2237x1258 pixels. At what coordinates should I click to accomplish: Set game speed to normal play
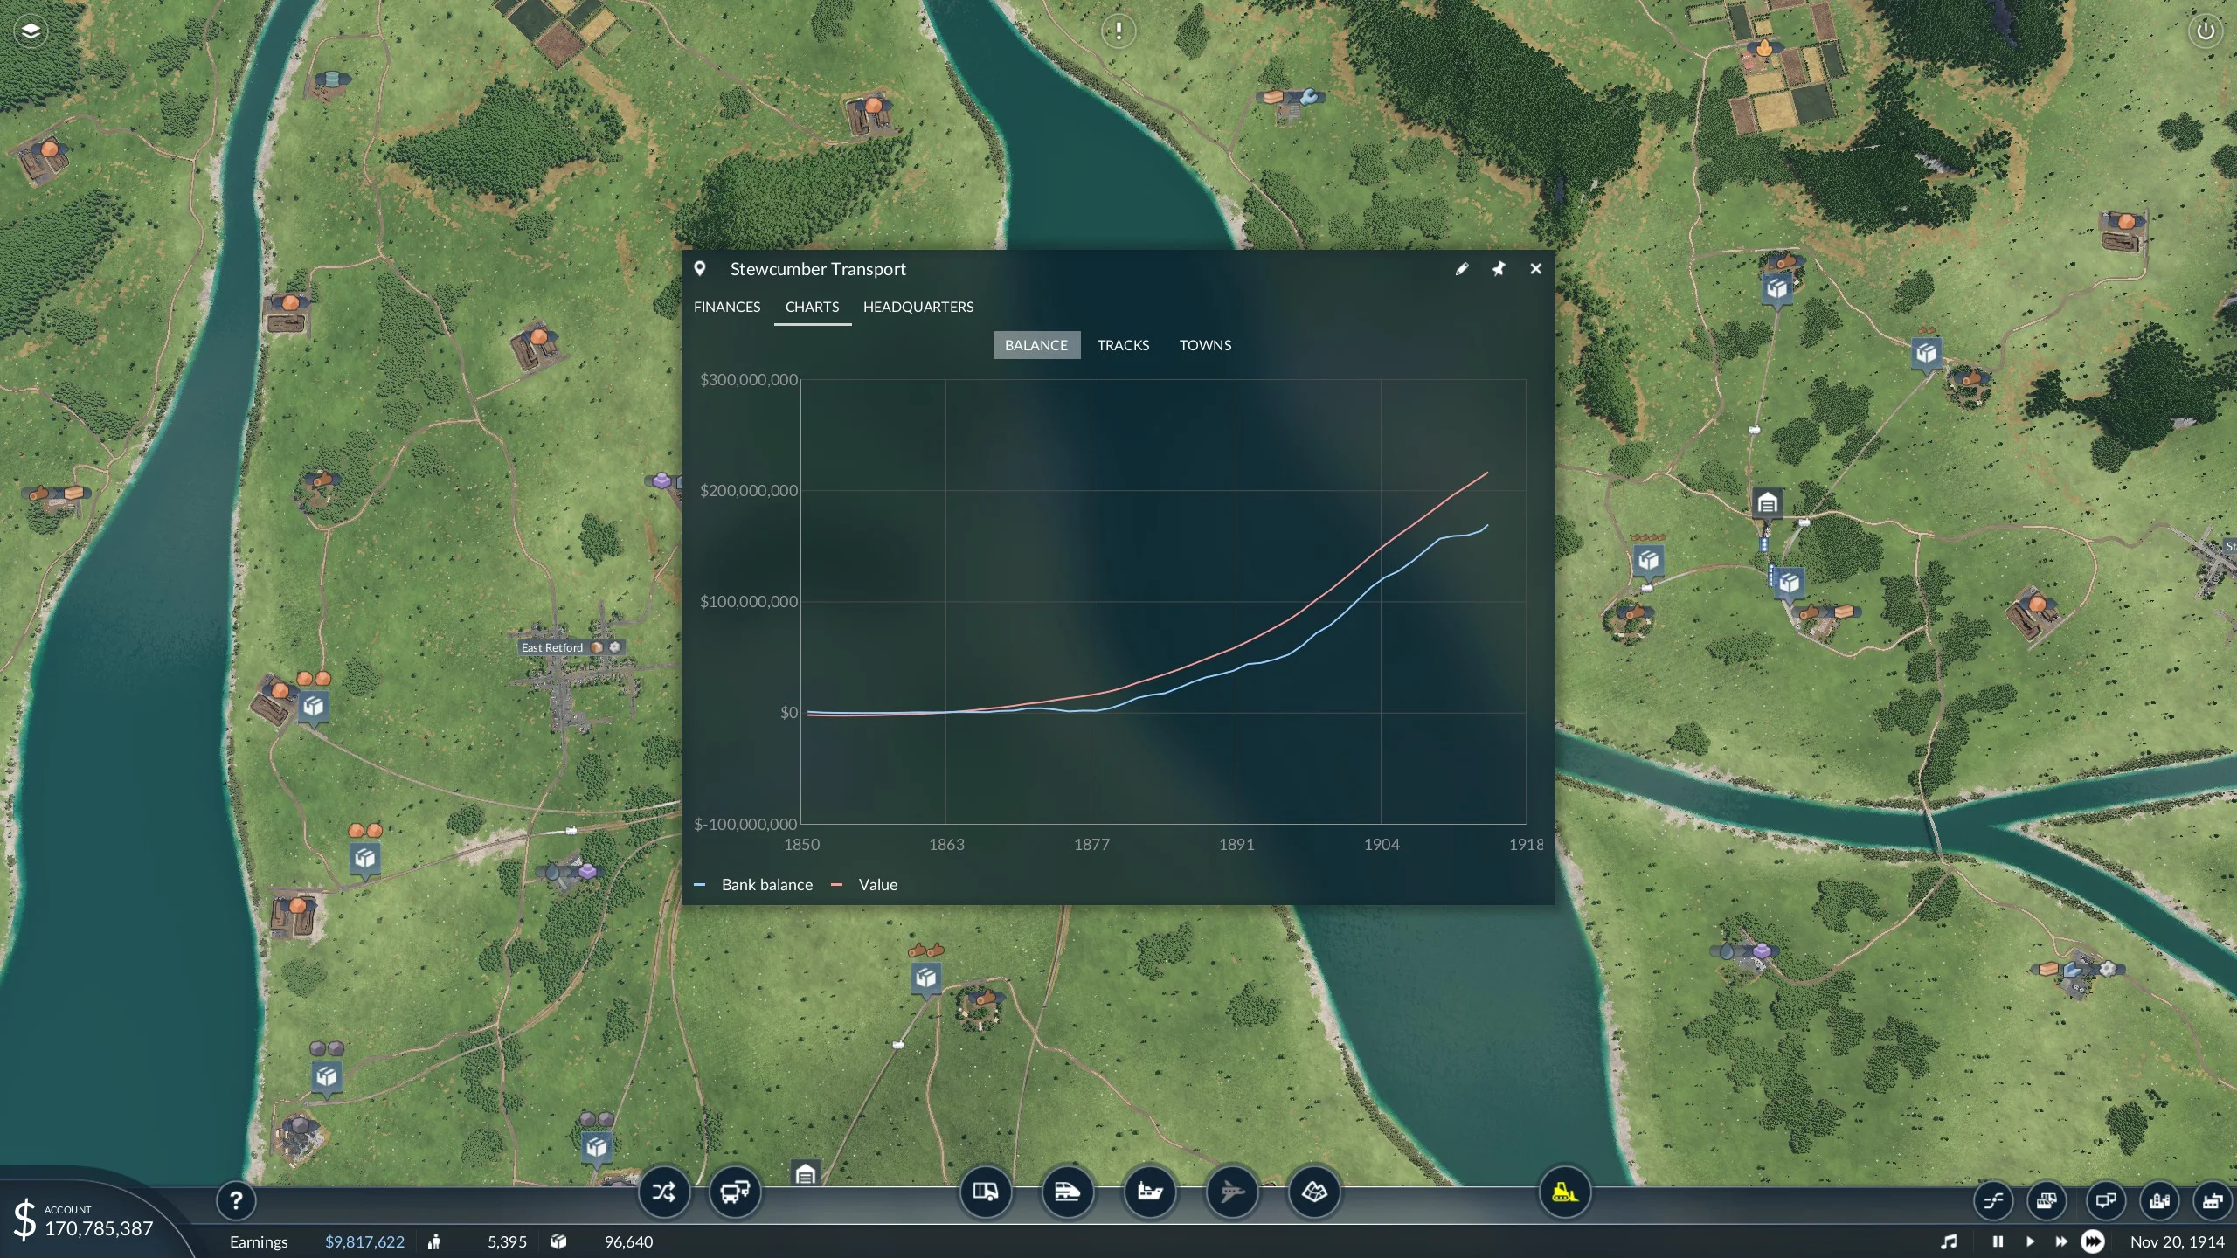pyautogui.click(x=2030, y=1242)
